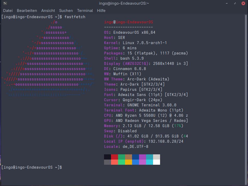Click the bright coral-red color block

tap(114, 162)
